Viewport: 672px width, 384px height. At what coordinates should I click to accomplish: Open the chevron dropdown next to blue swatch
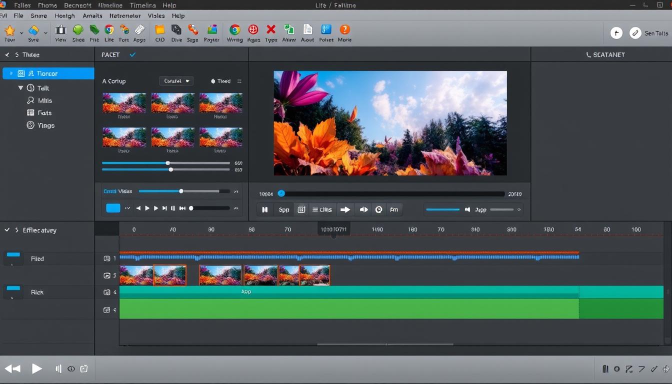tap(127, 208)
